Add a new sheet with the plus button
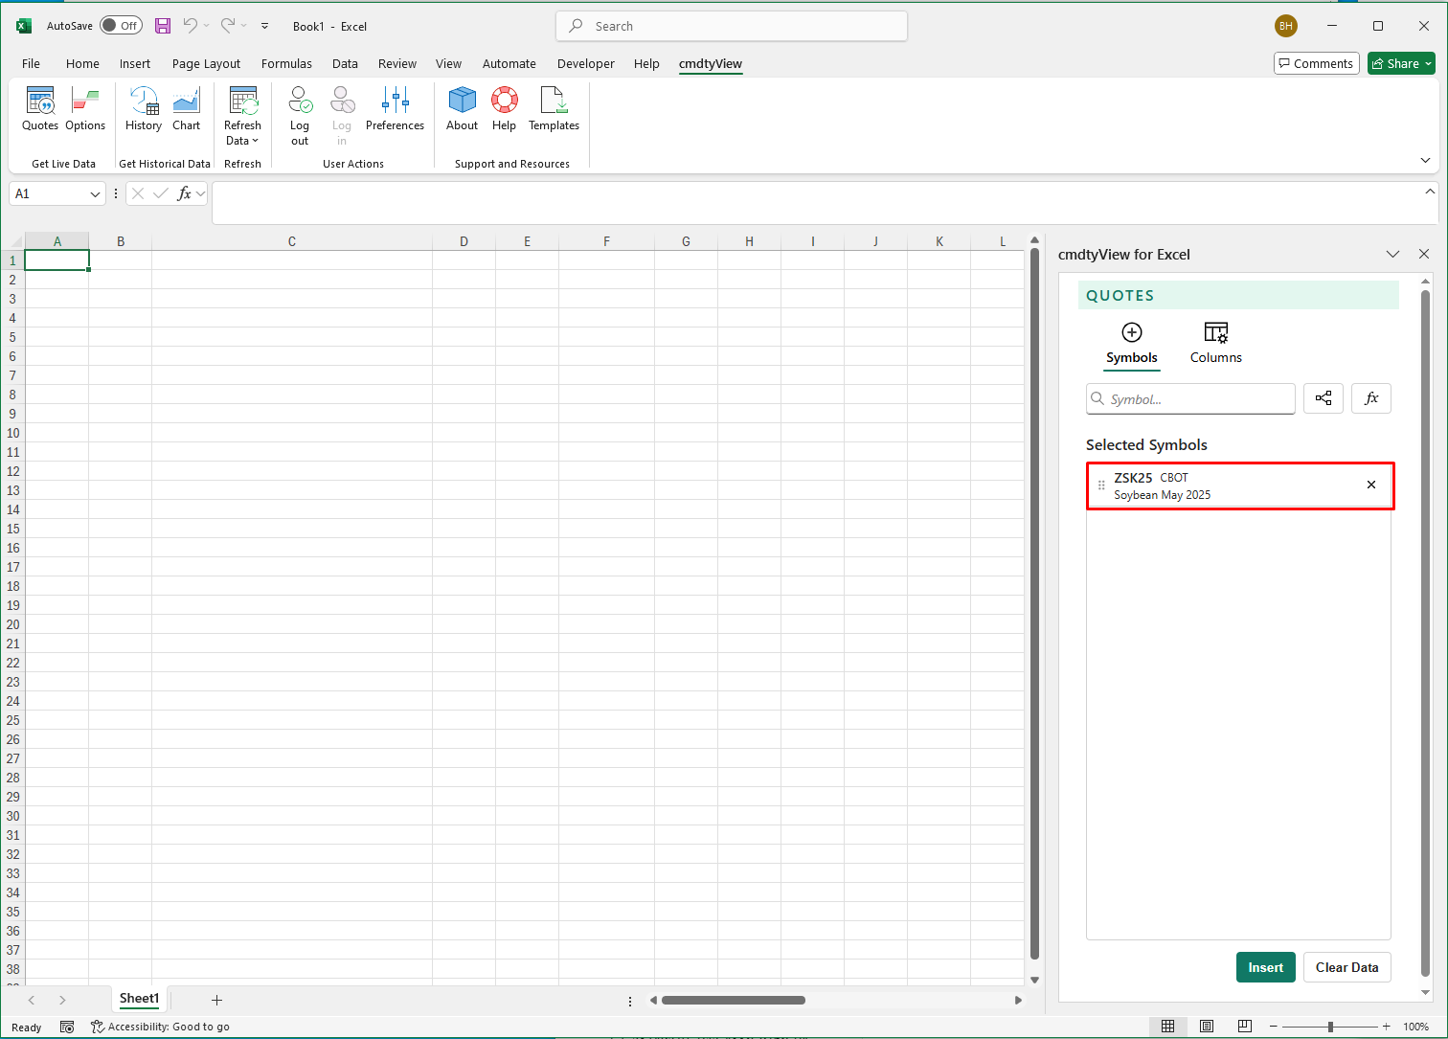1448x1039 pixels. point(216,1000)
